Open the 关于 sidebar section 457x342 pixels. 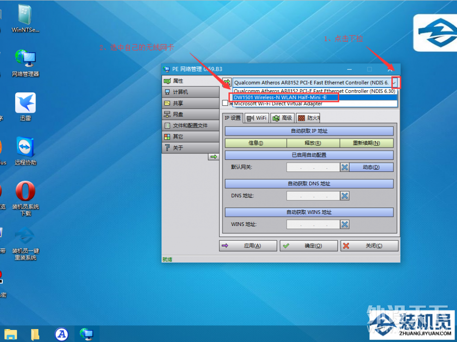[x=191, y=147]
